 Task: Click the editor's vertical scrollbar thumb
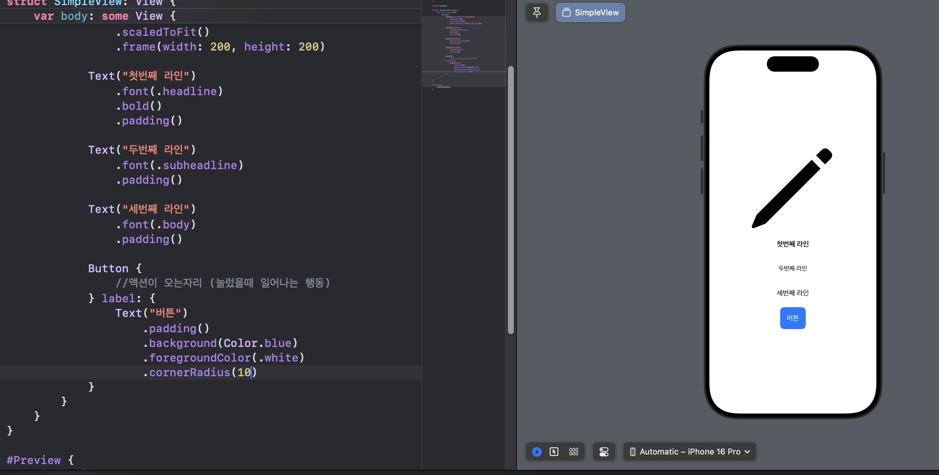(511, 199)
